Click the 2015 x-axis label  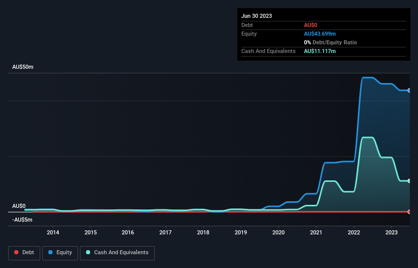(91, 232)
